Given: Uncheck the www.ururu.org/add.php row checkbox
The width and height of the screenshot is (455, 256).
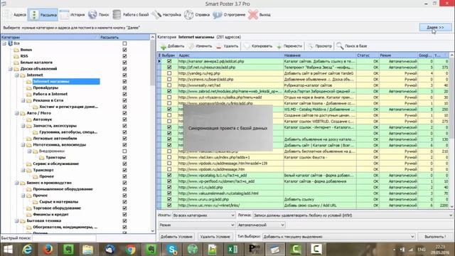Looking at the screenshot, I should [169, 199].
